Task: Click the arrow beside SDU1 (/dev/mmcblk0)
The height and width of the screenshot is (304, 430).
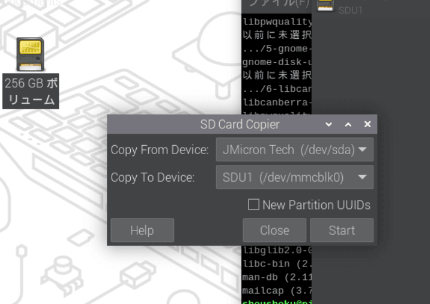Action: coord(363,177)
